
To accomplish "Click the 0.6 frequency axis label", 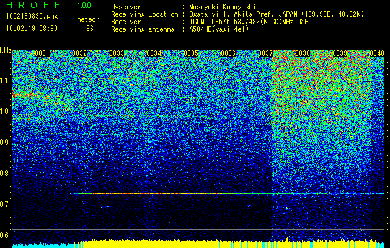I will pos(5,236).
